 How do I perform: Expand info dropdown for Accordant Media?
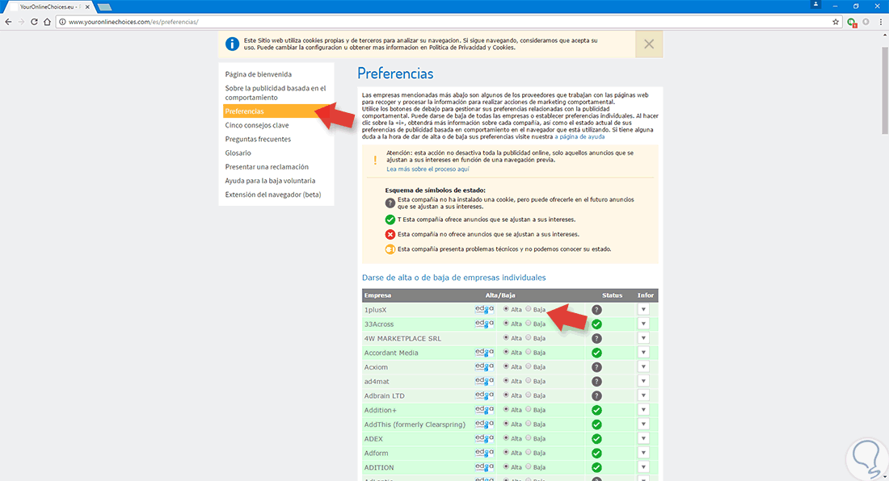tap(643, 353)
